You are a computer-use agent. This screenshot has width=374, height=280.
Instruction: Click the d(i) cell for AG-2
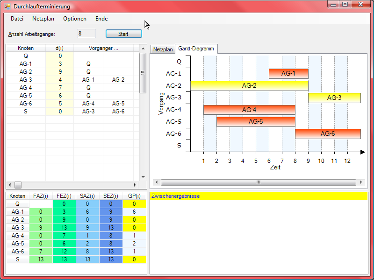point(60,72)
